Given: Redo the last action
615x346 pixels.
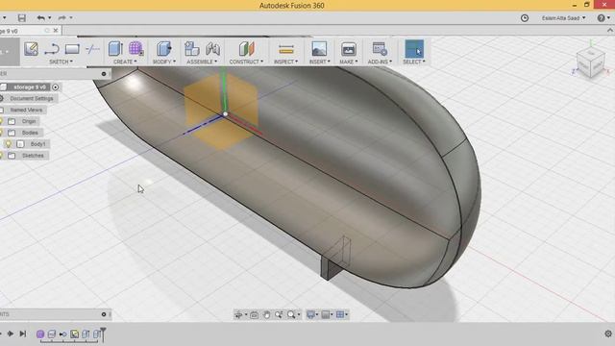Looking at the screenshot, I should 61,17.
